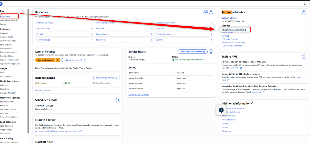The image size is (310, 143).
Task: Click Contact us link
Action: pyautogui.click(x=226, y=131)
